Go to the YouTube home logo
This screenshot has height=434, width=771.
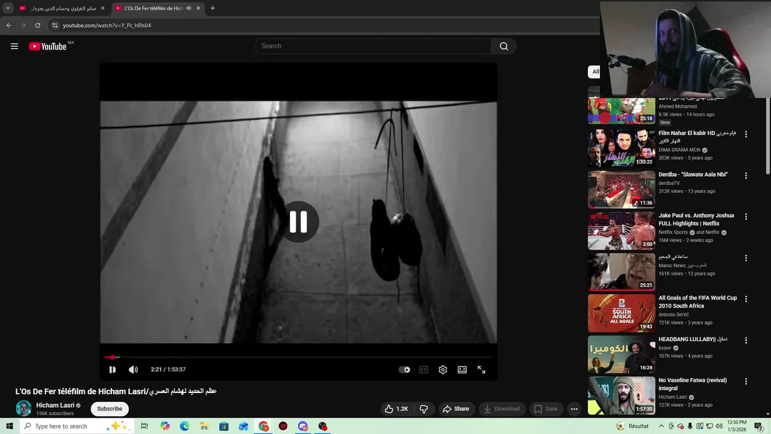(48, 46)
